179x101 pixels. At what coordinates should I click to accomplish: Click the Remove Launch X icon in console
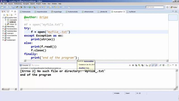tap(133, 65)
